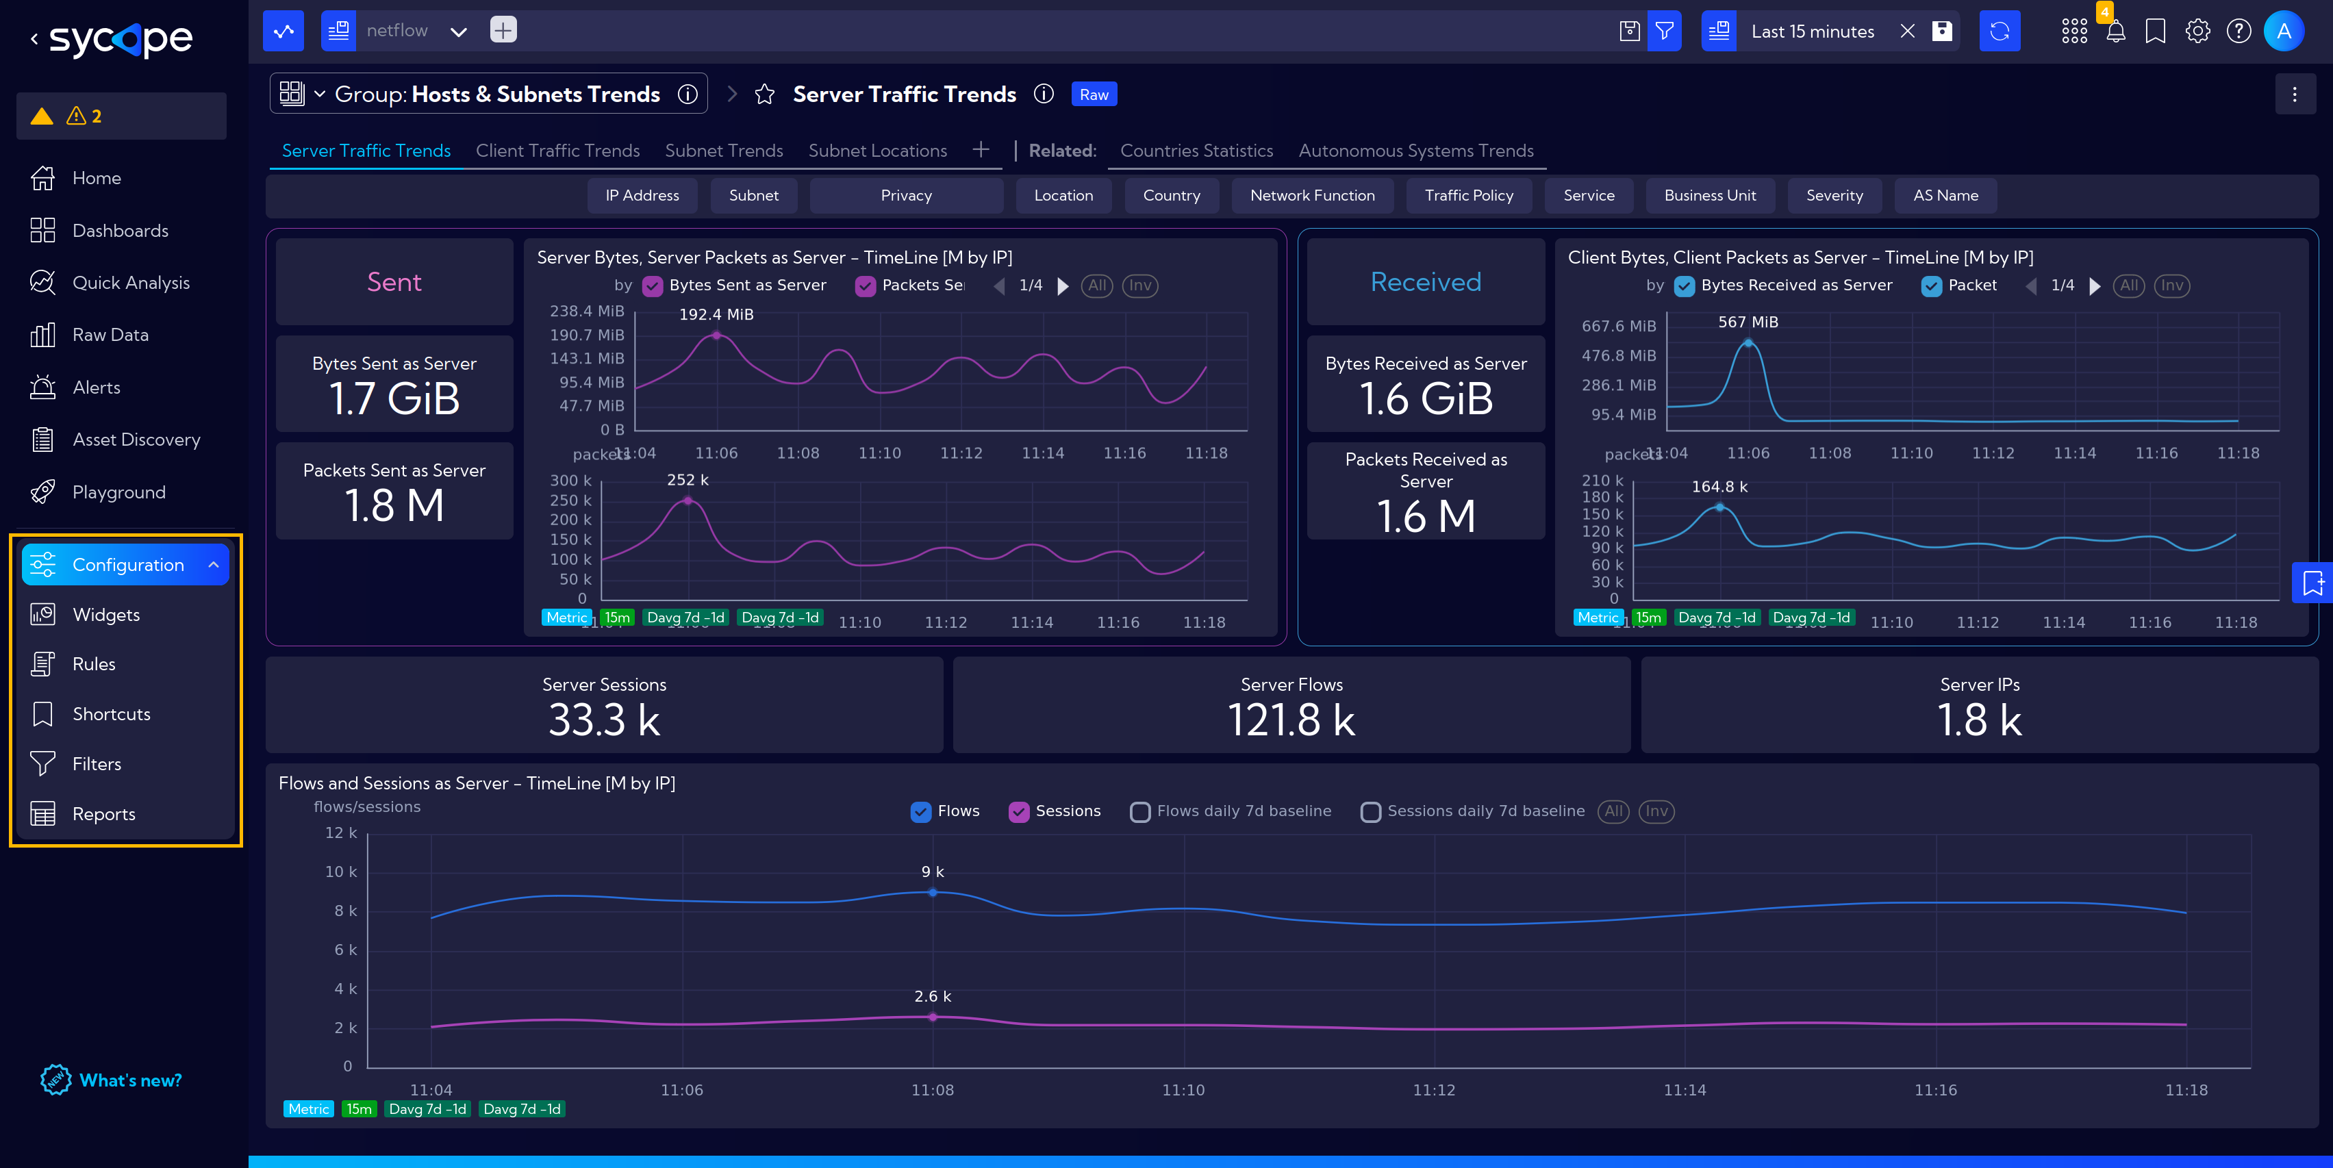Click the Network Function filter button
Image resolution: width=2333 pixels, height=1168 pixels.
[1312, 196]
